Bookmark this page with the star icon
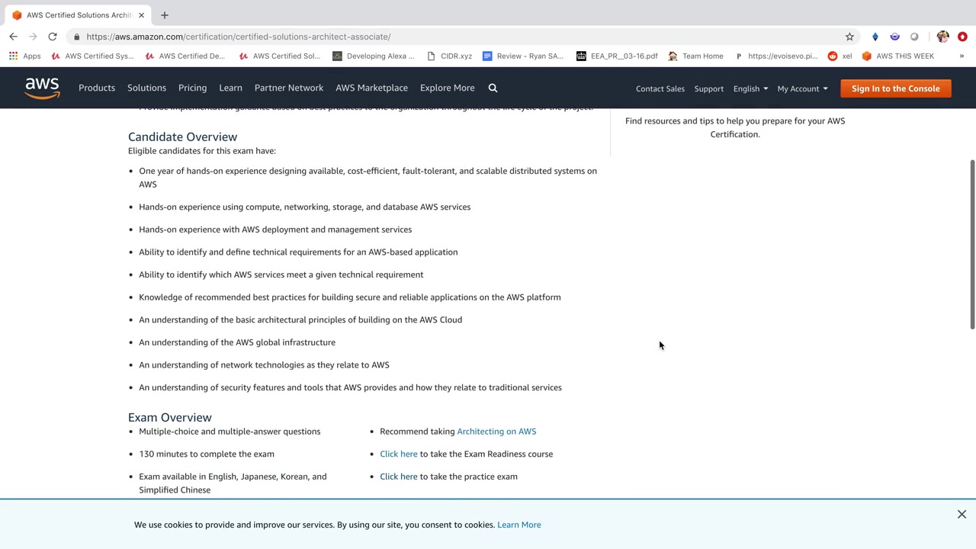Screen dimensions: 976x549 (849, 37)
